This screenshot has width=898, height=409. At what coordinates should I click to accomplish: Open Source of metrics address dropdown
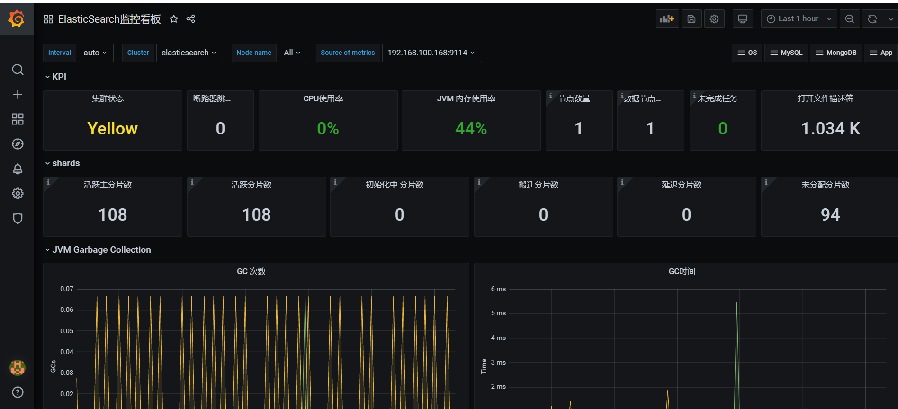(x=431, y=53)
